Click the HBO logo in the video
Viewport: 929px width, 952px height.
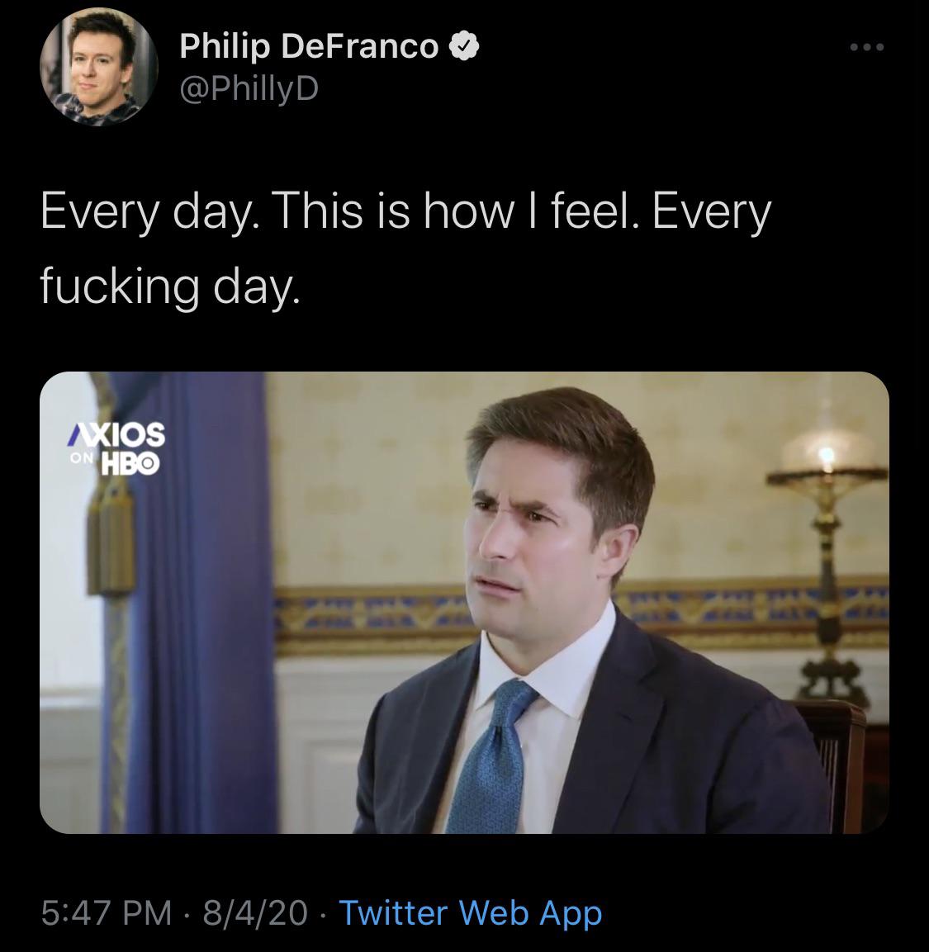coord(129,462)
